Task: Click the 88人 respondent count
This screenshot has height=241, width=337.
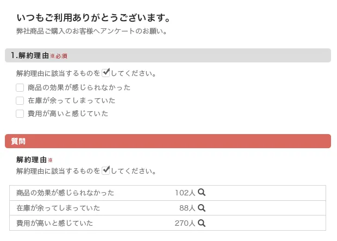Action: [x=187, y=208]
